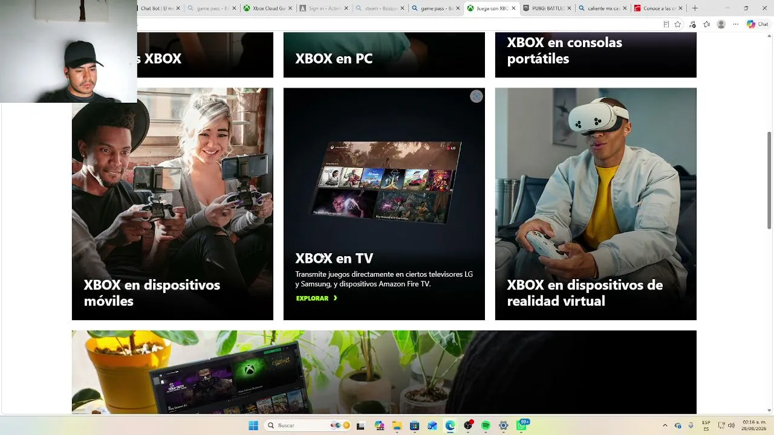Open the Windows Start menu
This screenshot has height=435, width=774.
point(253,425)
